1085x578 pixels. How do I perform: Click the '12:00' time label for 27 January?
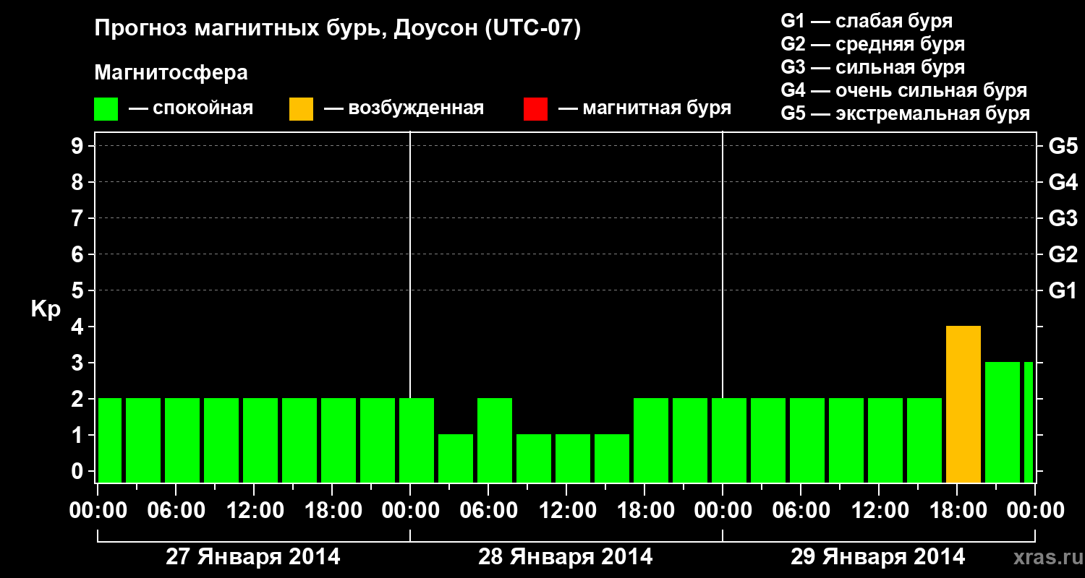coord(254,511)
